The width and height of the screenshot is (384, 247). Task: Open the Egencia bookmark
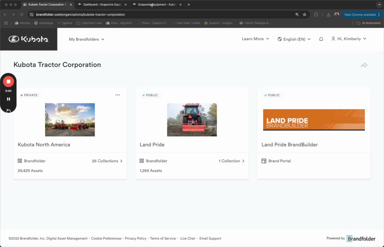[x=65, y=23]
